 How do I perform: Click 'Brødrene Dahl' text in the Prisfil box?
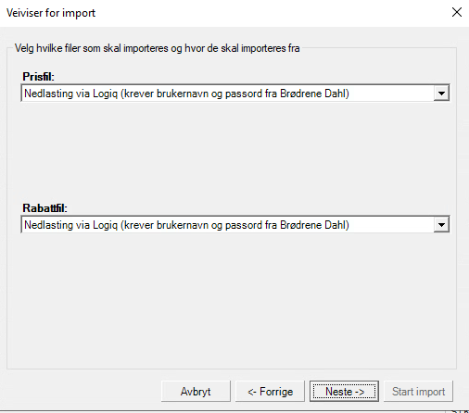coord(314,94)
